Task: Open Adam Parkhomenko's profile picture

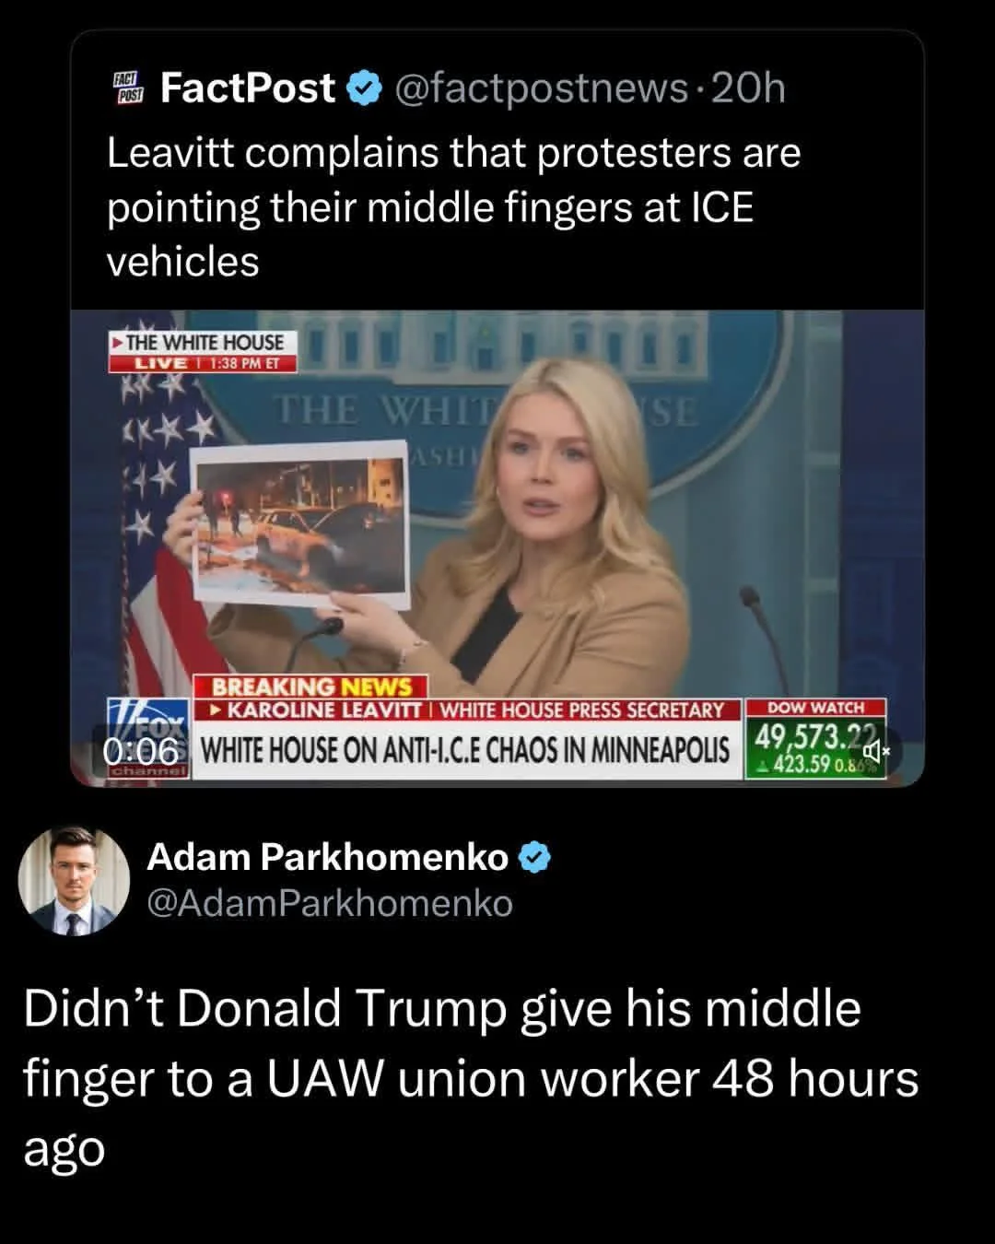Action: (74, 880)
